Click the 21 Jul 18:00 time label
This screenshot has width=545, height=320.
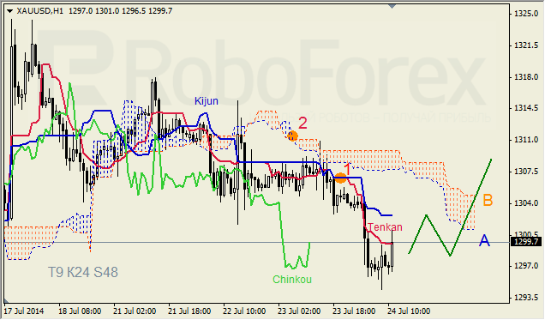(x=189, y=311)
